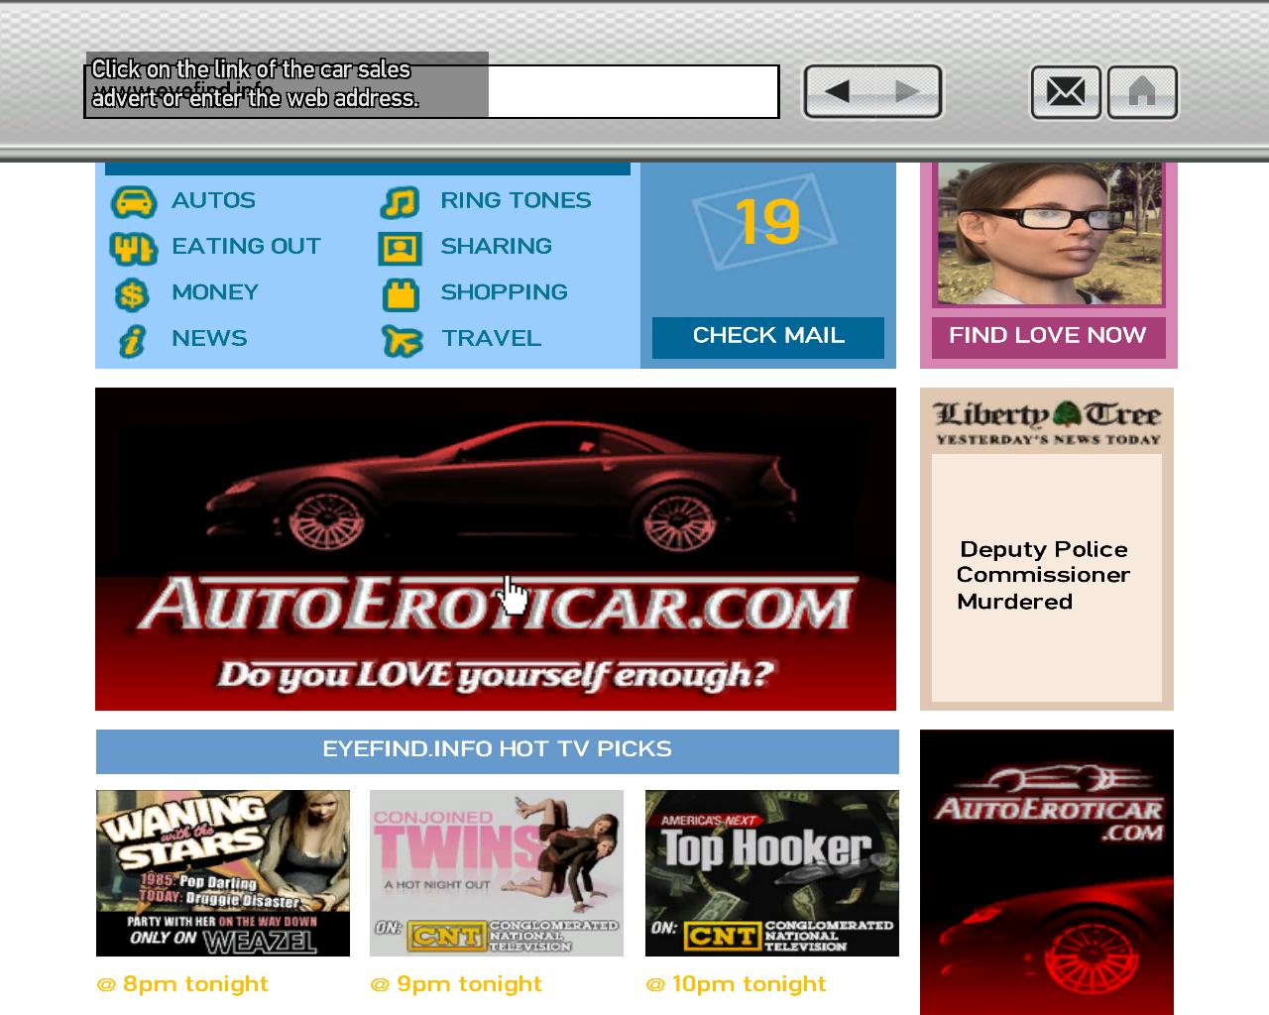
Task: Open the mail envelope showing 19 messages
Action: (764, 221)
